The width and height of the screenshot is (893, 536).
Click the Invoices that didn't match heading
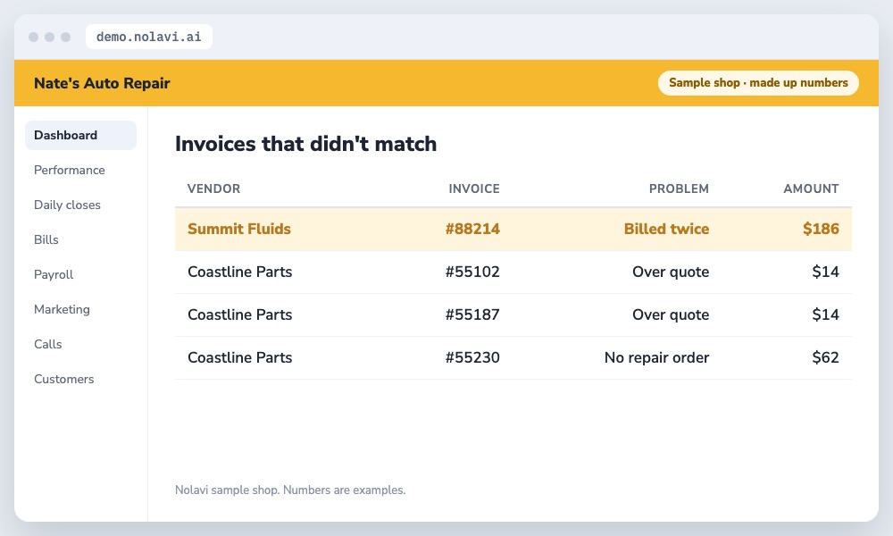[305, 144]
